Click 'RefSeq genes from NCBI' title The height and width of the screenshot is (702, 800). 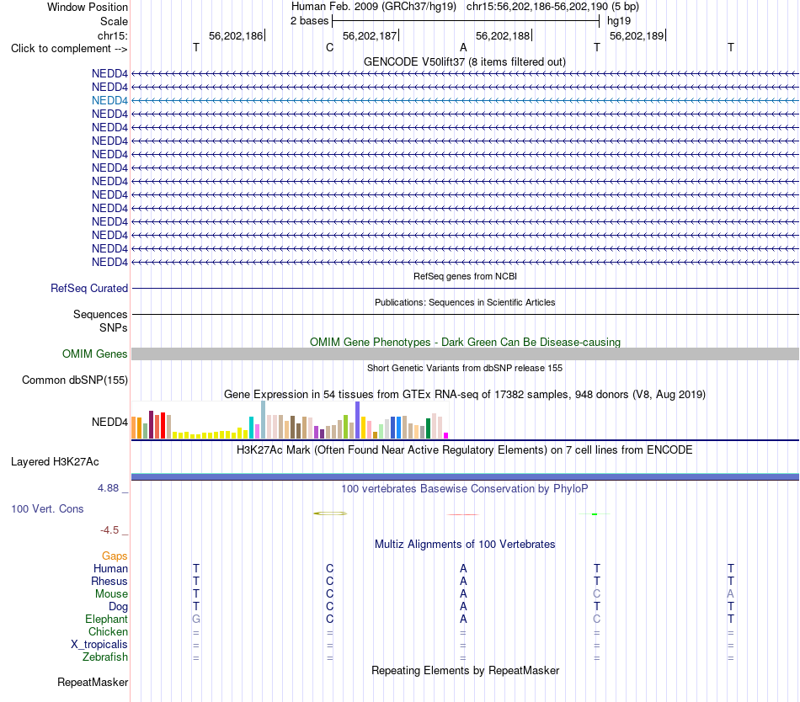[465, 276]
